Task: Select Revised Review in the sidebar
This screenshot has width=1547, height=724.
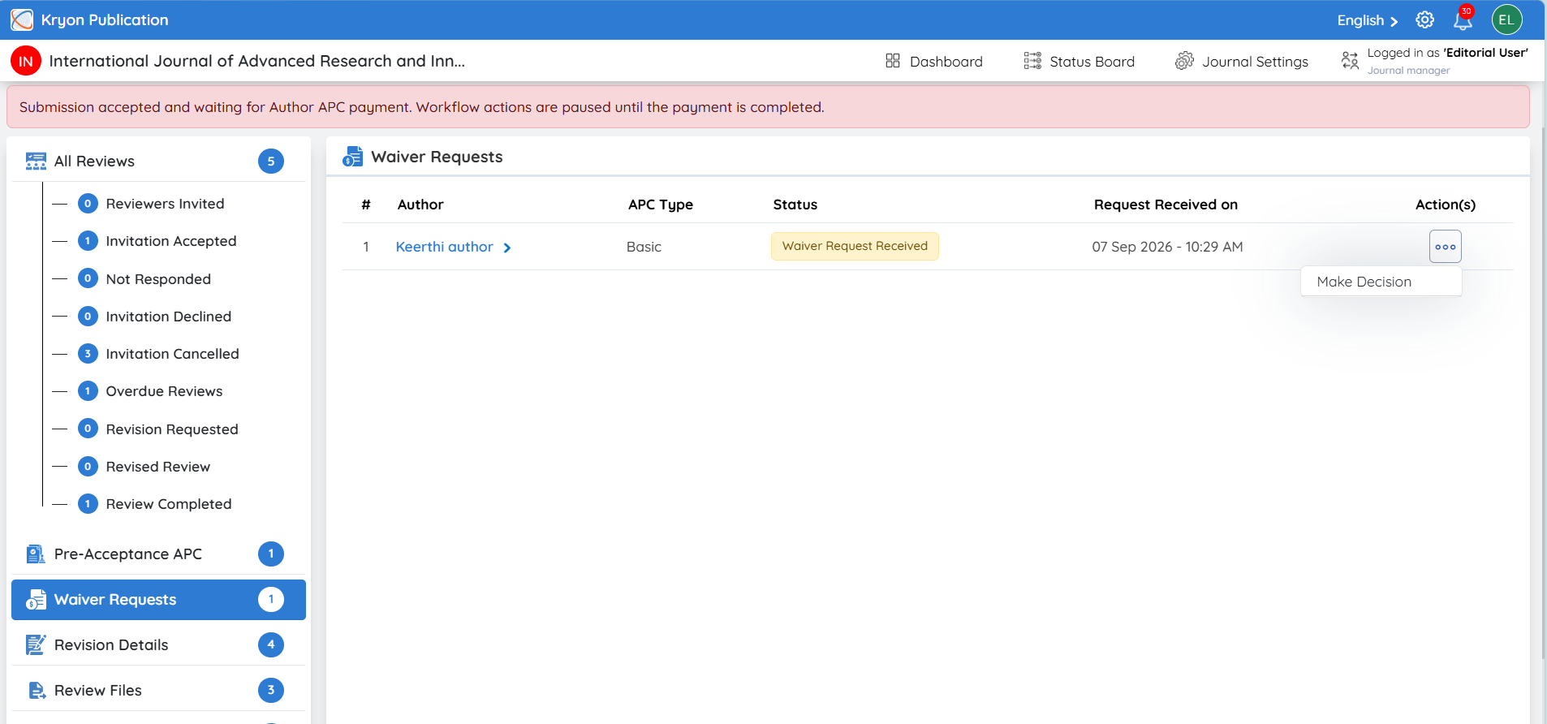Action: pyautogui.click(x=157, y=467)
